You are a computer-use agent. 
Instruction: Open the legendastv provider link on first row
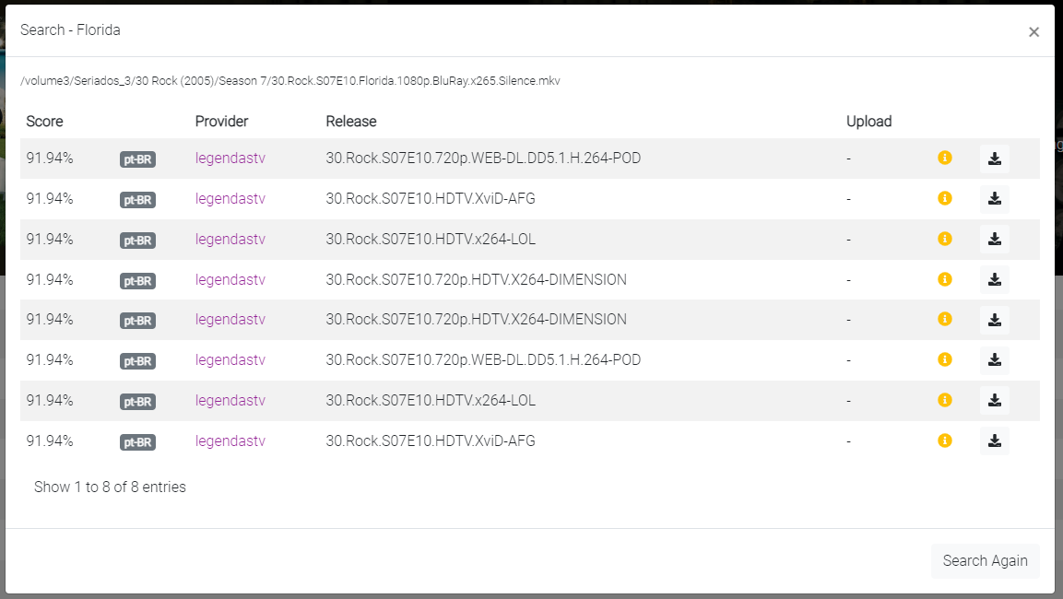pyautogui.click(x=230, y=158)
